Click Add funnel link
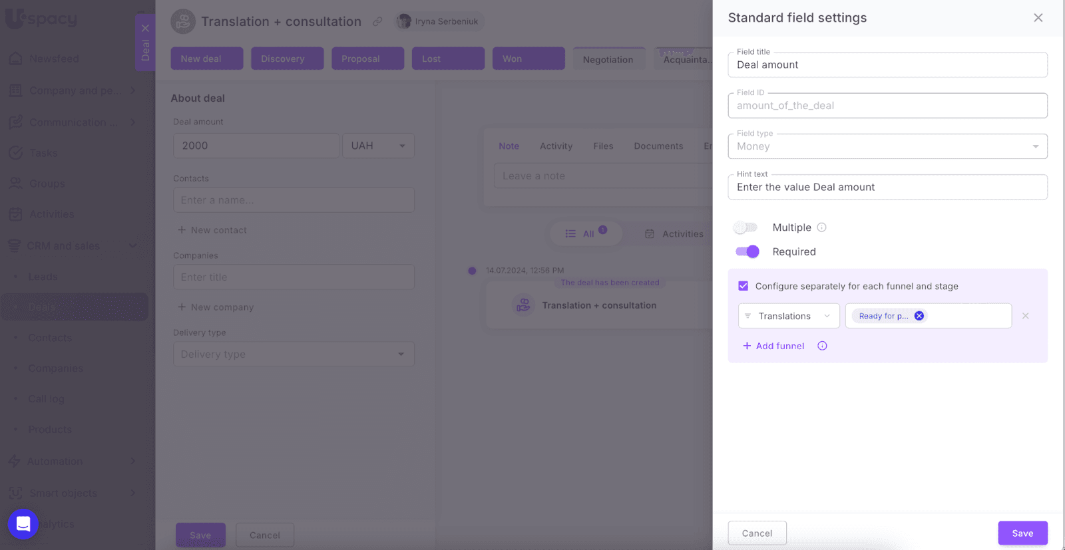This screenshot has height=550, width=1065. pyautogui.click(x=773, y=346)
